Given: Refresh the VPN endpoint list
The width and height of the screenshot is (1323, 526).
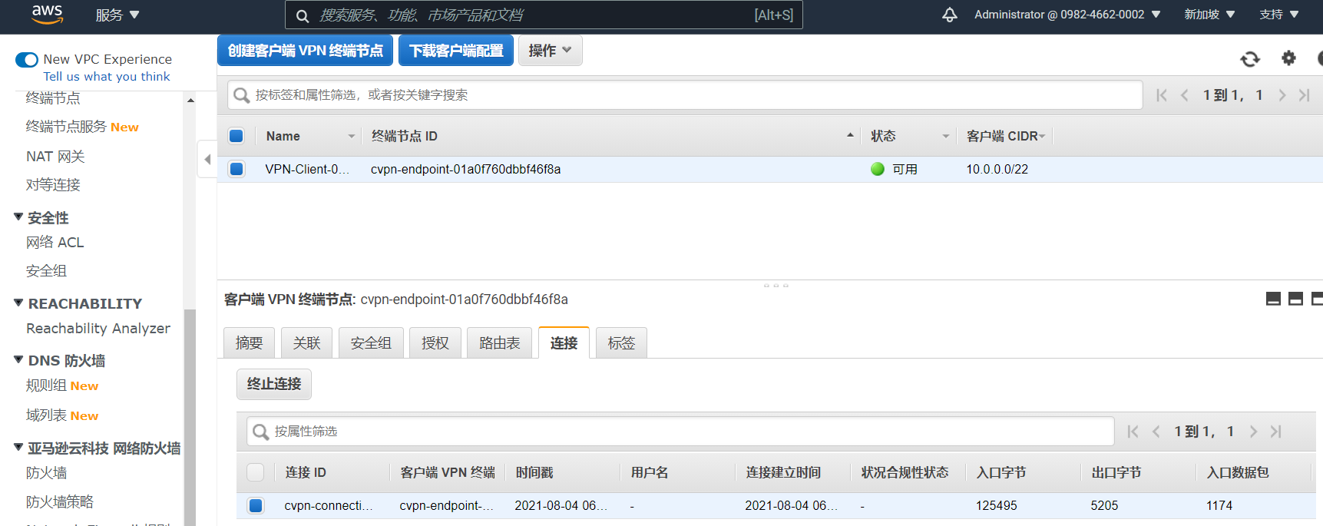Looking at the screenshot, I should click(1250, 58).
